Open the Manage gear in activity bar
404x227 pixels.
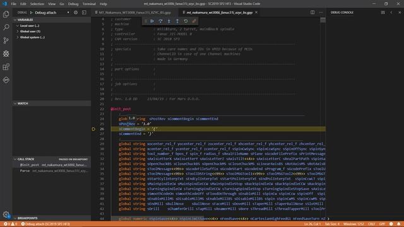pos(6,214)
